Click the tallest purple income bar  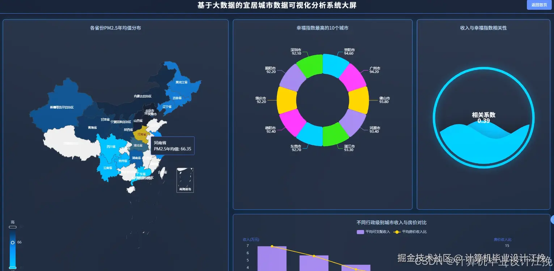(272, 258)
